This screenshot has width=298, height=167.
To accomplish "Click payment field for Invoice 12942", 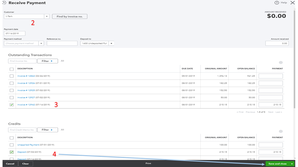I will [x=271, y=105].
